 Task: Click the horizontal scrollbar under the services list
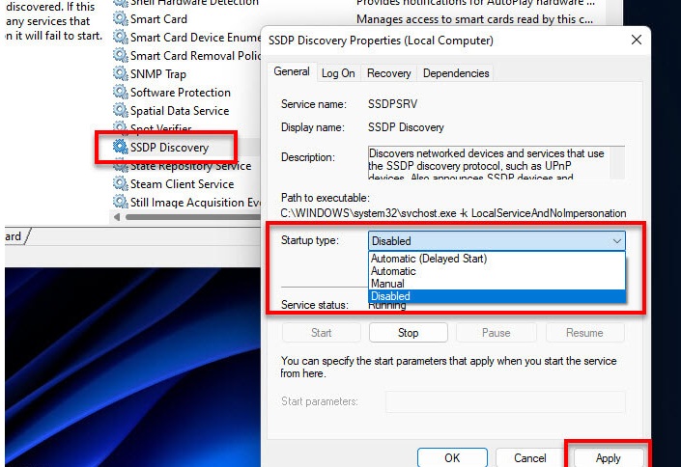tap(193, 217)
